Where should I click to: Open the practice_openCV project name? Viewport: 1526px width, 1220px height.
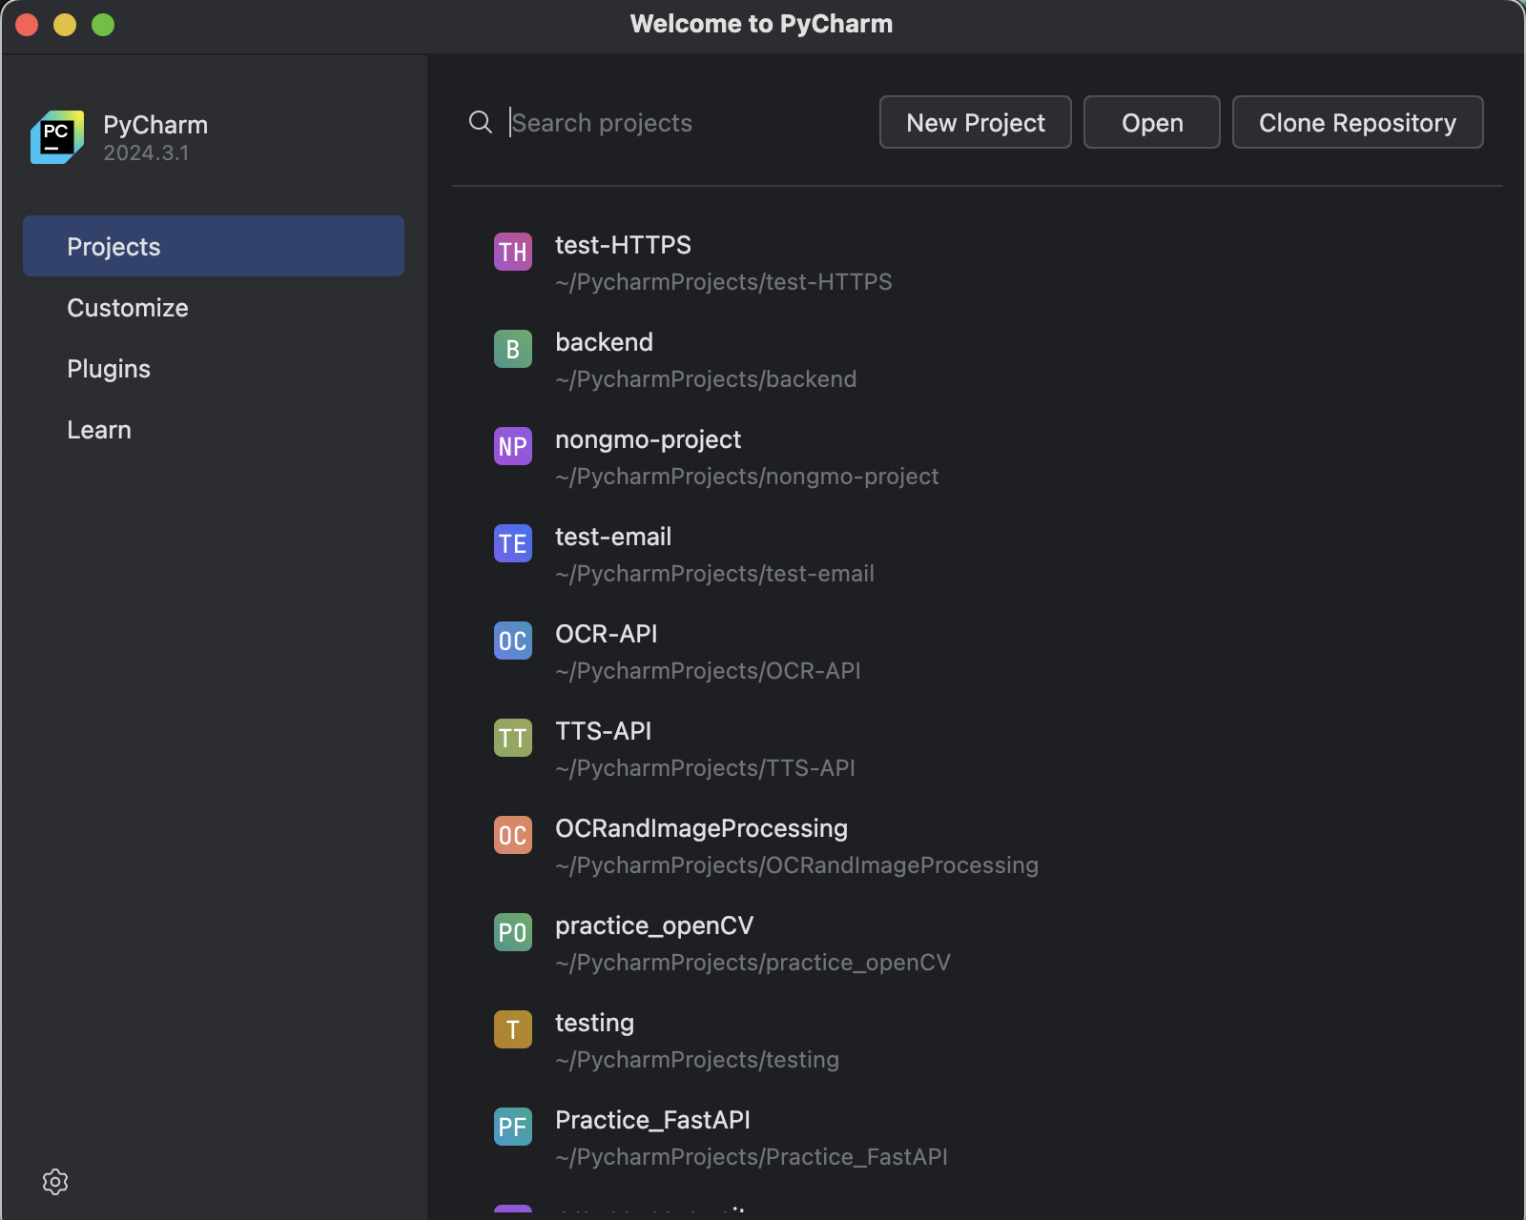click(x=654, y=925)
